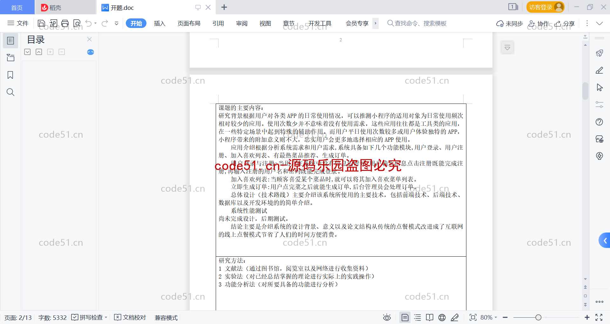610x324 pixels.
Task: Click the export to PDF icon
Action: point(53,23)
